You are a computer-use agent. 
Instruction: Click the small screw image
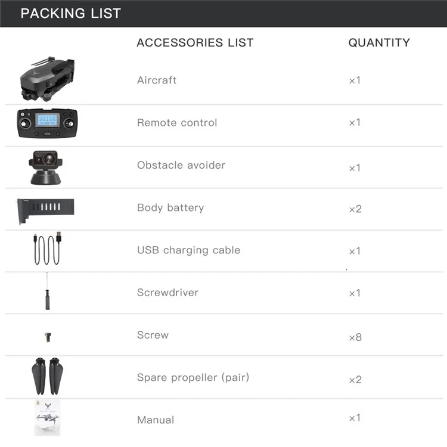pos(48,337)
